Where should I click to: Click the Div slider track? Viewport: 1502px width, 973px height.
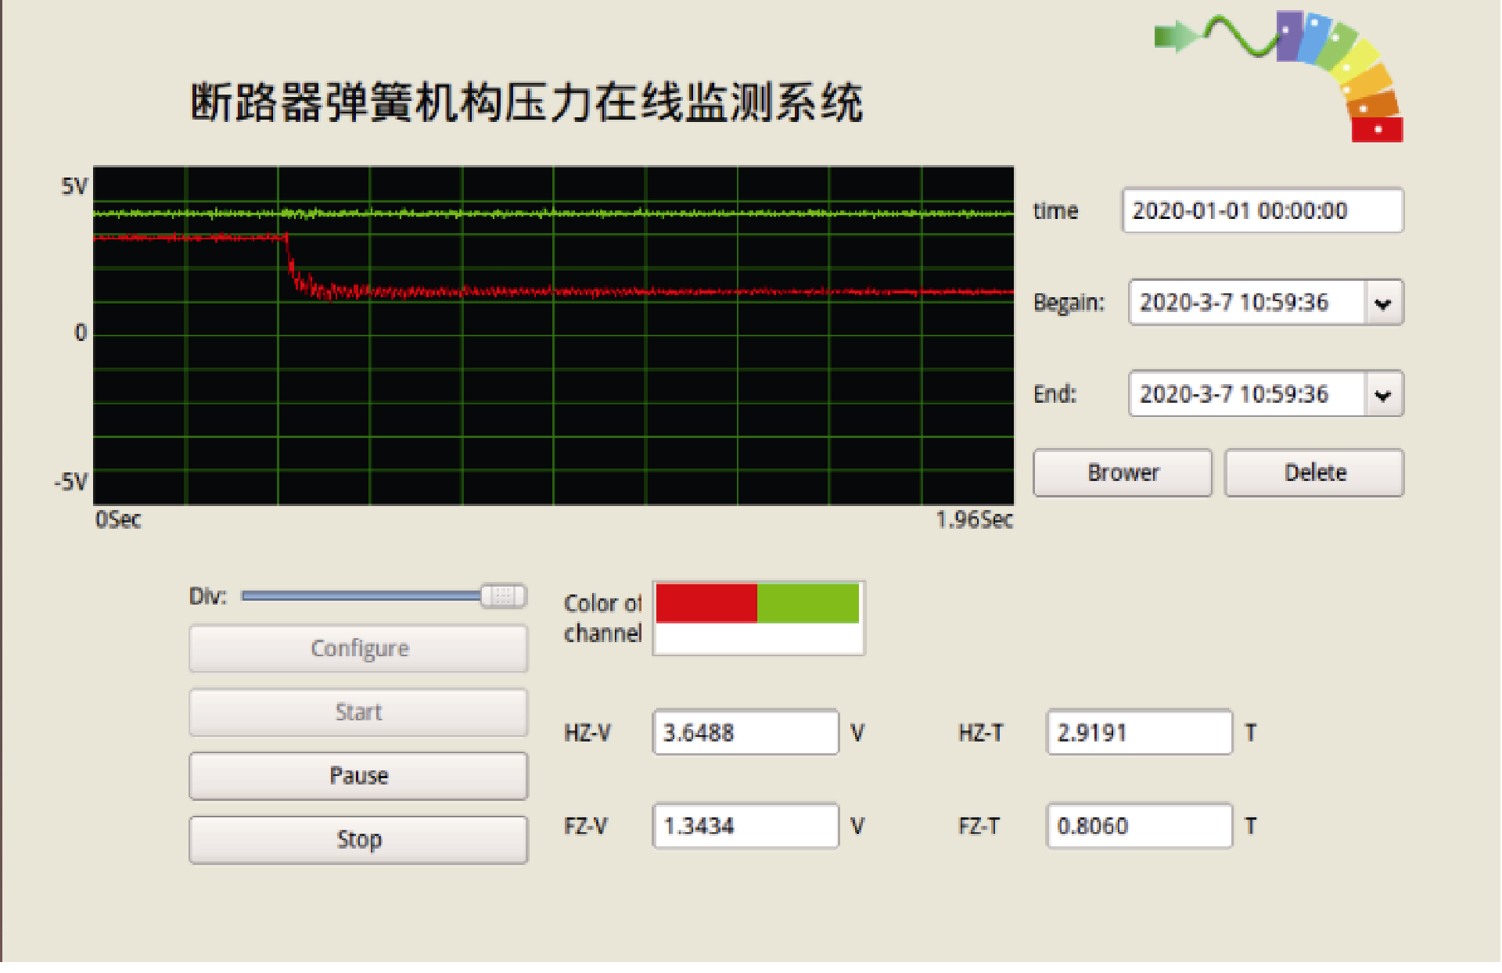(x=360, y=596)
